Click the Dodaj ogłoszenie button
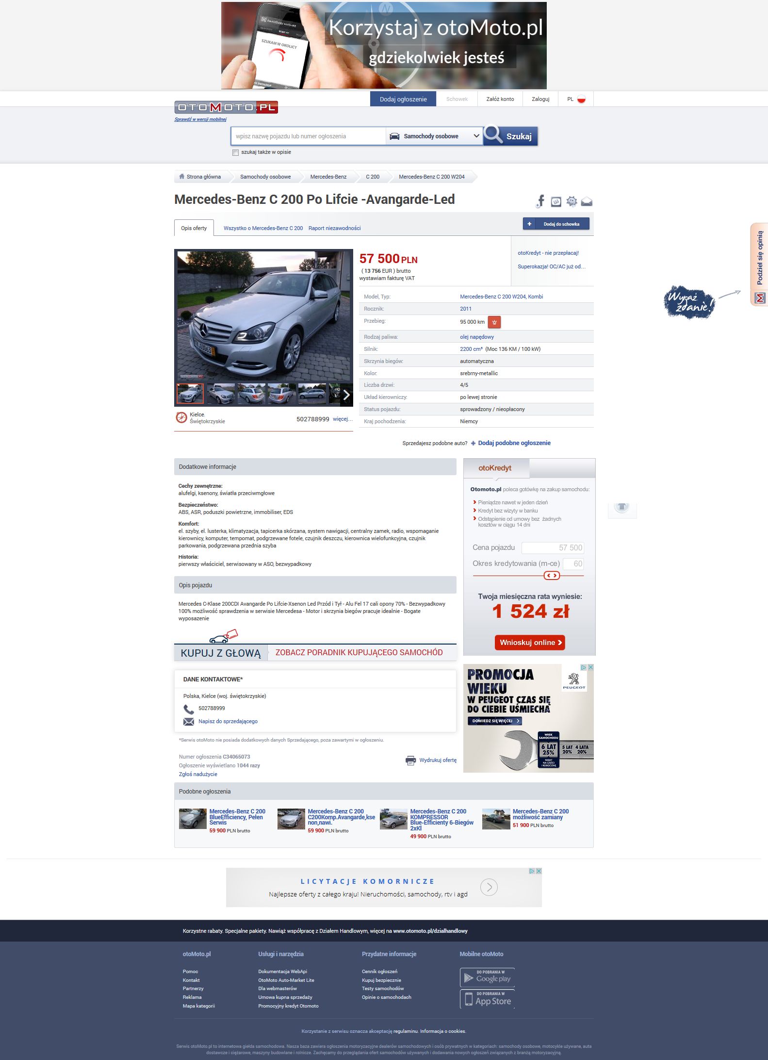 coord(403,99)
